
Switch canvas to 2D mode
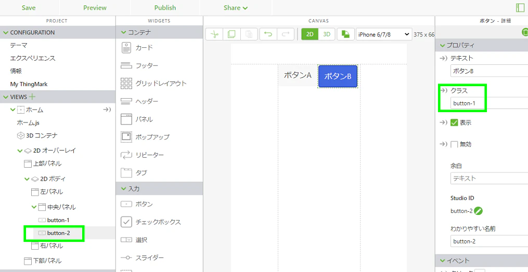(310, 34)
